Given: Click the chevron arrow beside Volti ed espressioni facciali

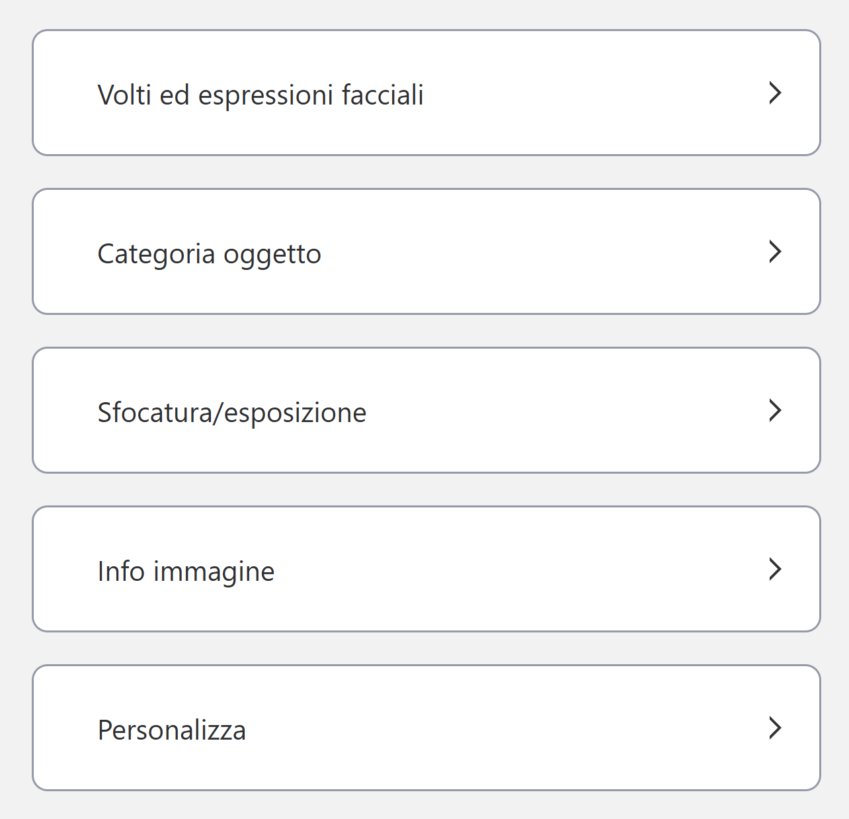Looking at the screenshot, I should point(775,93).
